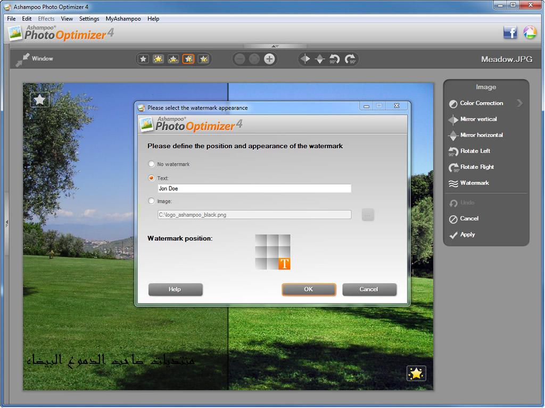Select the Image watermark radio button
Screen dimensions: 545x408
[151, 201]
